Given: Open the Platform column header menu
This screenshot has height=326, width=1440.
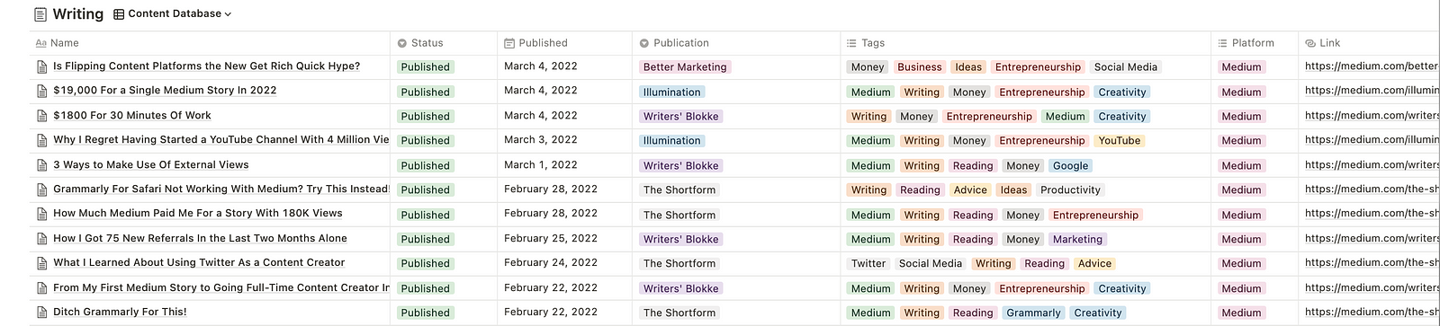Looking at the screenshot, I should coord(1255,43).
